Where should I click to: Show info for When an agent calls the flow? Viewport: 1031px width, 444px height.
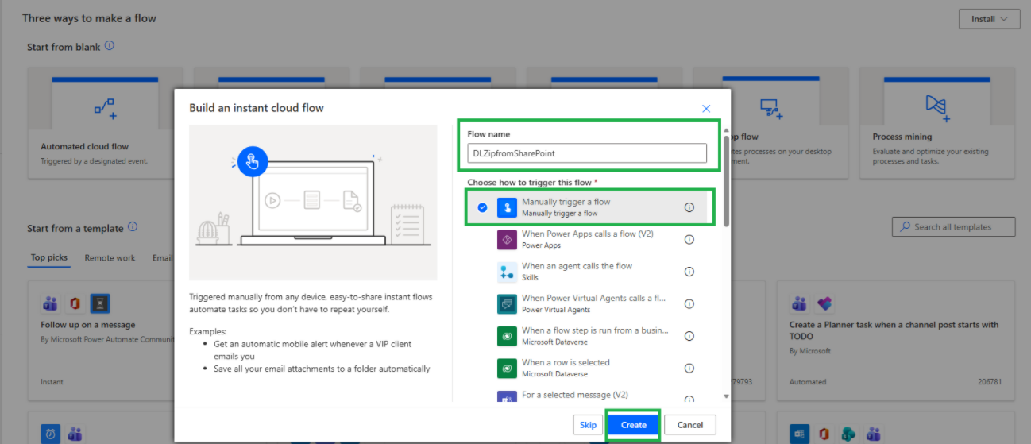click(689, 272)
